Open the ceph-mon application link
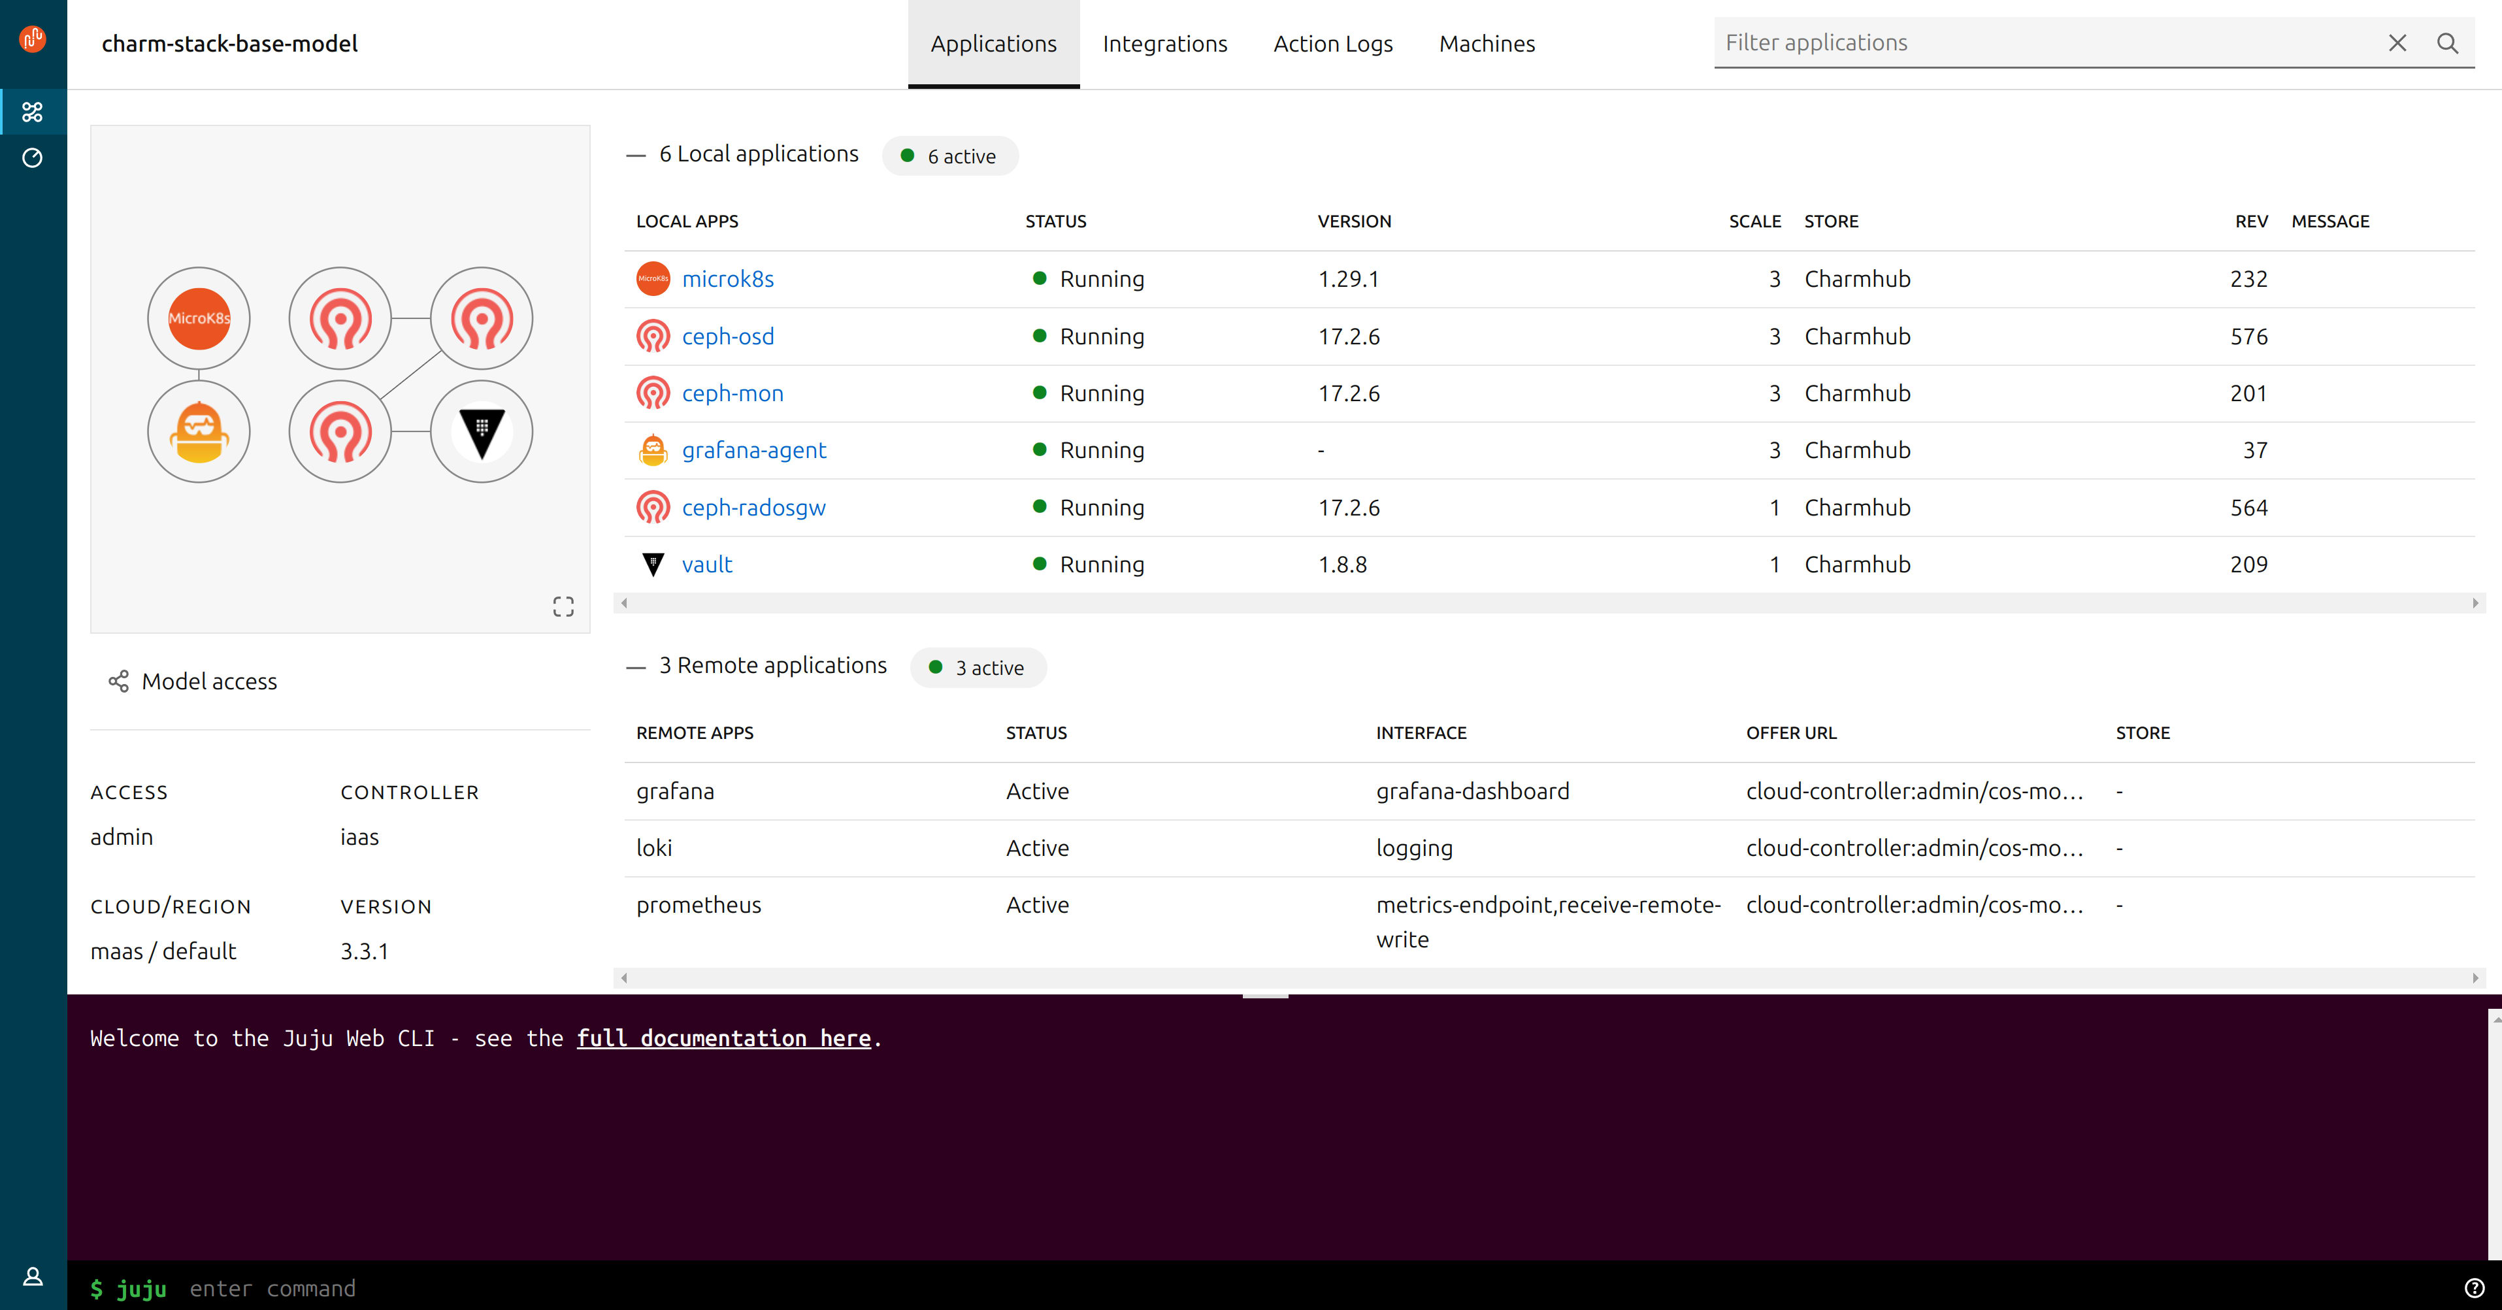 732,393
